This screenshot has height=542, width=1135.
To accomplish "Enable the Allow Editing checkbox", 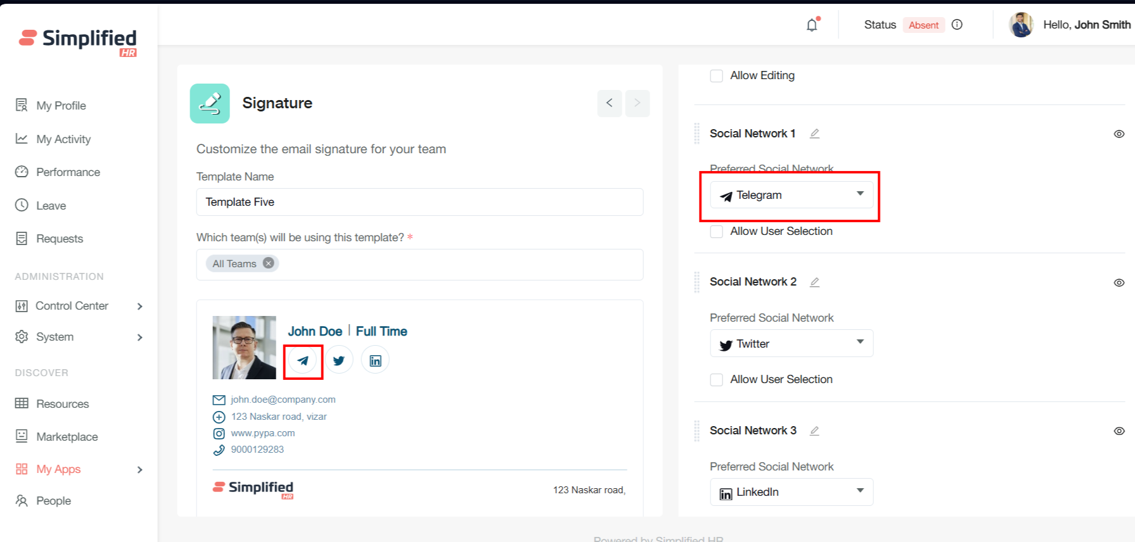I will (x=717, y=76).
